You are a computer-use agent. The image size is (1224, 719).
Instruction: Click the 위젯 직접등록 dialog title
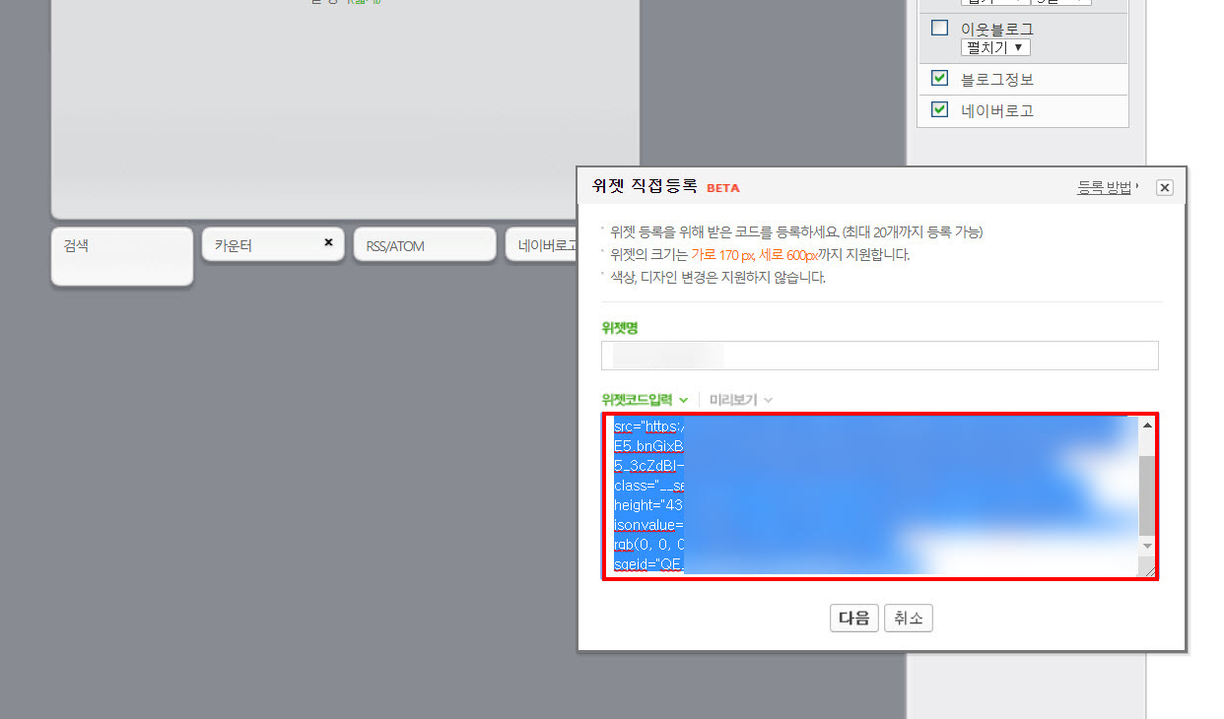pyautogui.click(x=645, y=186)
